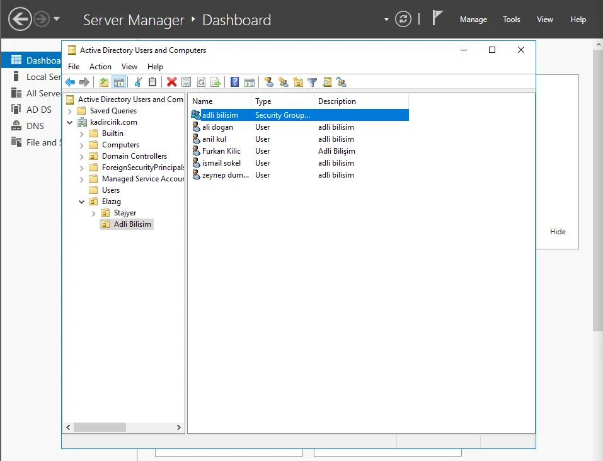Toggle the console tree pane icon
This screenshot has width=603, height=461.
point(119,82)
